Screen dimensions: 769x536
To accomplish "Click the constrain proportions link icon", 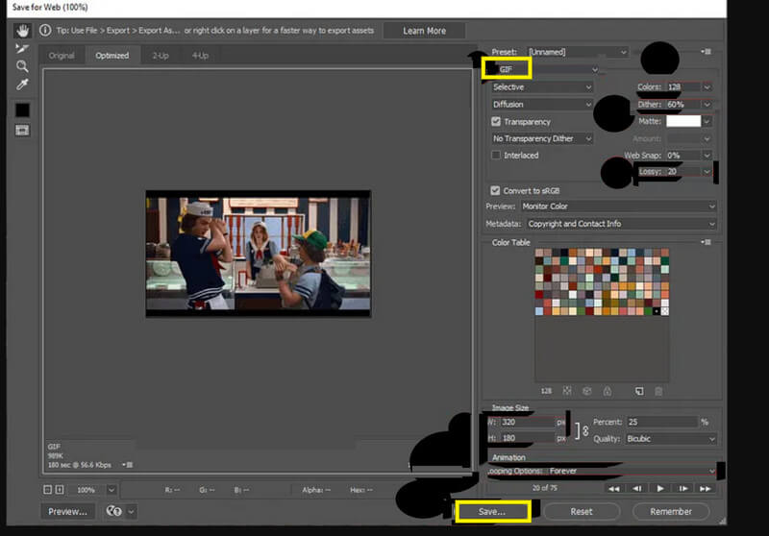I will click(585, 430).
